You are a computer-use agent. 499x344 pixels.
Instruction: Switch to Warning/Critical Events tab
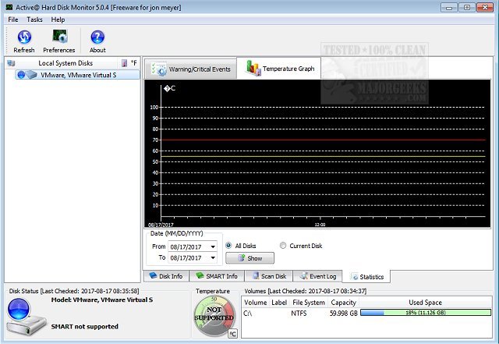pyautogui.click(x=190, y=69)
